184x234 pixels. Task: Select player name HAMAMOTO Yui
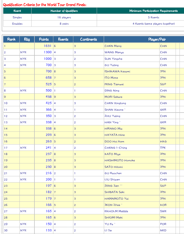click(x=116, y=199)
